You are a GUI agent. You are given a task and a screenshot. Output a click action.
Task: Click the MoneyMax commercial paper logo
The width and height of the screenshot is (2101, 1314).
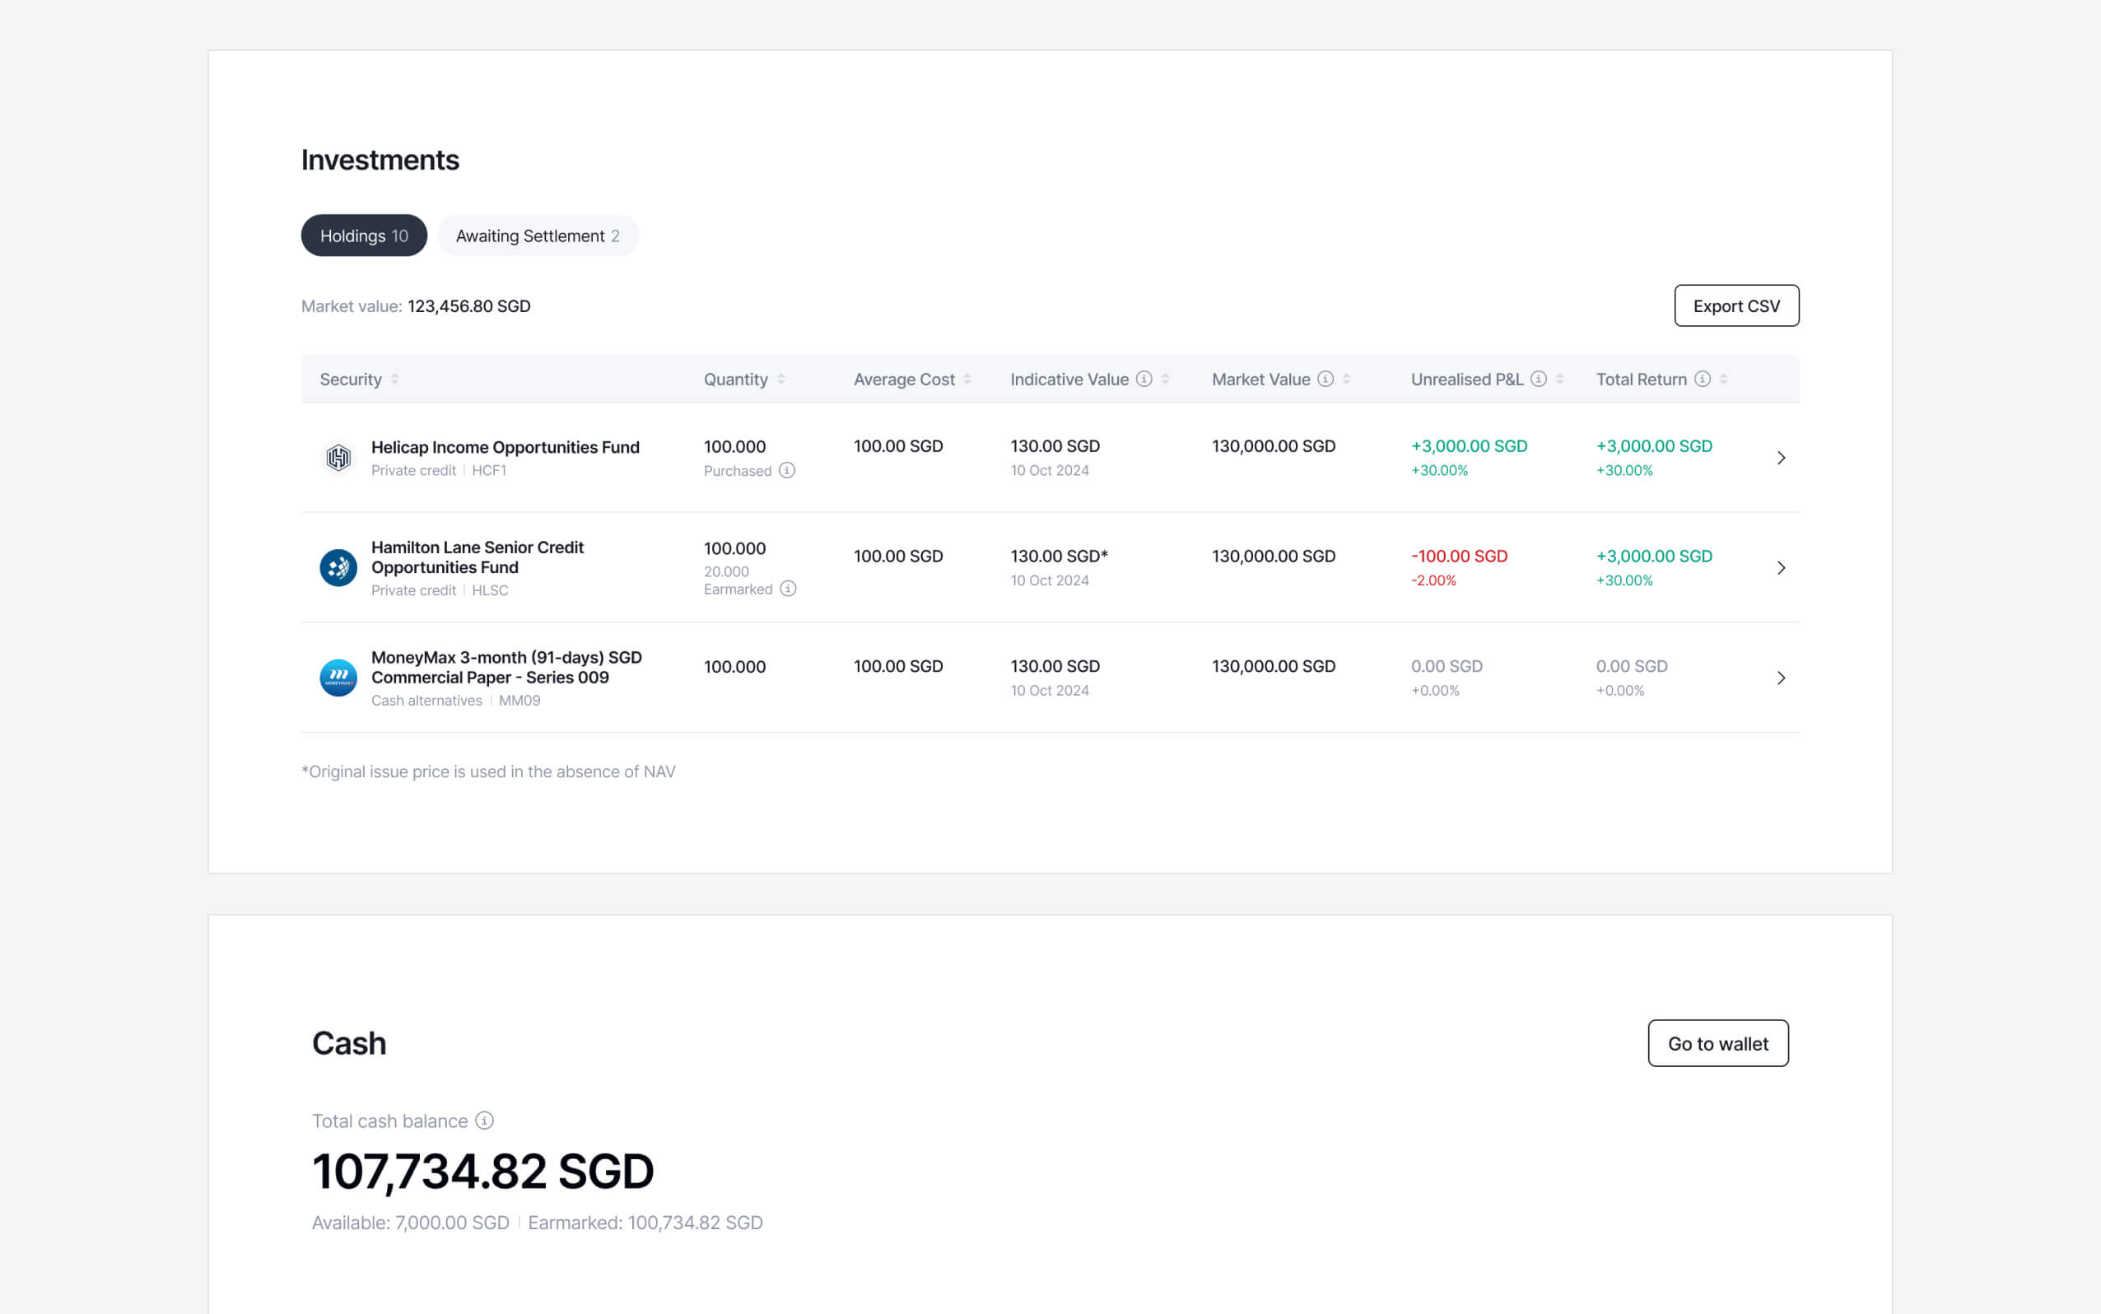click(x=338, y=677)
